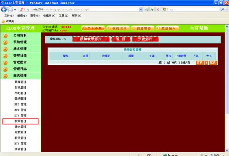The image size is (229, 156).
Task: Click the orange icon beside 樣式管理
Action: coord(5,49)
